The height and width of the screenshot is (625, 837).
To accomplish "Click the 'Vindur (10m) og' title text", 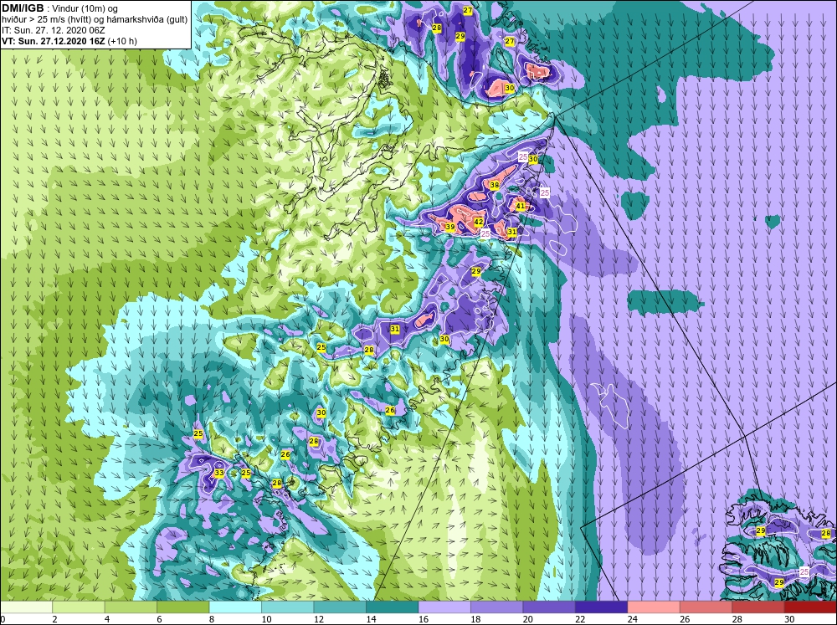I will click(85, 8).
